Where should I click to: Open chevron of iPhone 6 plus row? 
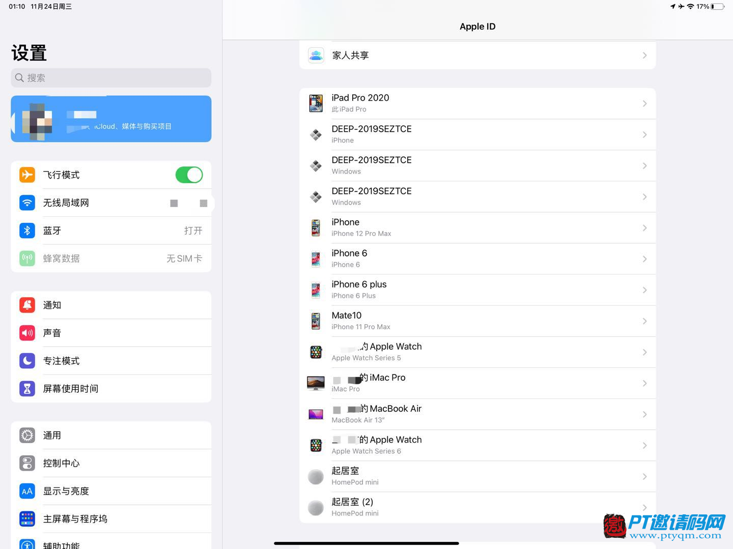(x=645, y=290)
